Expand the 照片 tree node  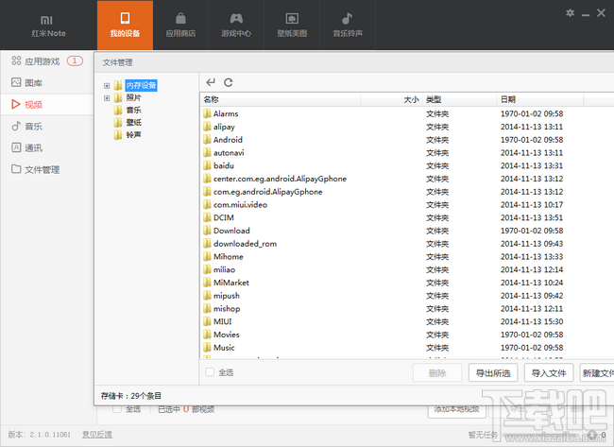coord(107,98)
